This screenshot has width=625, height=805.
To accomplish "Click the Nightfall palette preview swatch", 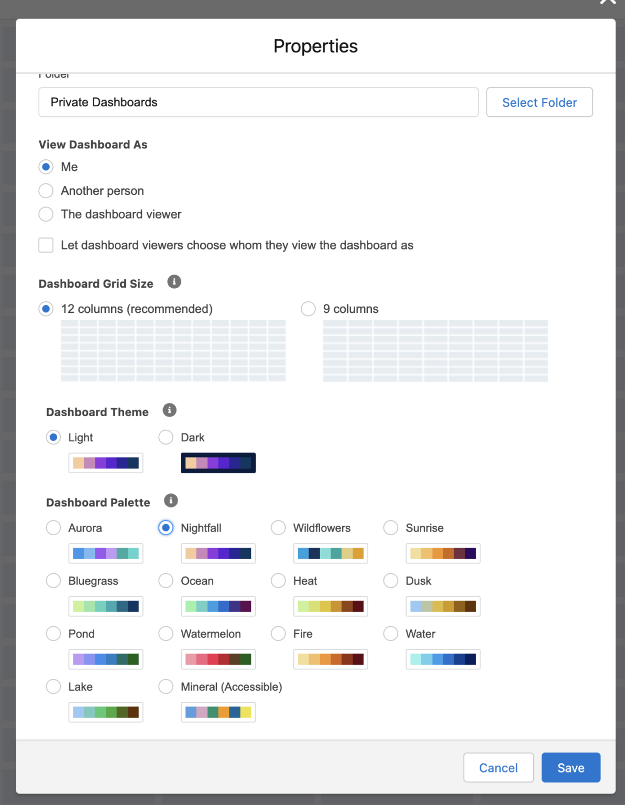I will pos(218,553).
